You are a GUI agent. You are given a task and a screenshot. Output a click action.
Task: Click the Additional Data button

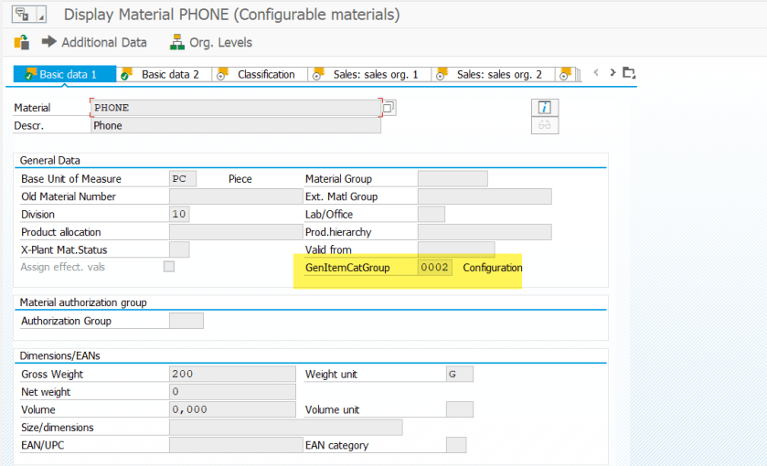click(x=94, y=42)
